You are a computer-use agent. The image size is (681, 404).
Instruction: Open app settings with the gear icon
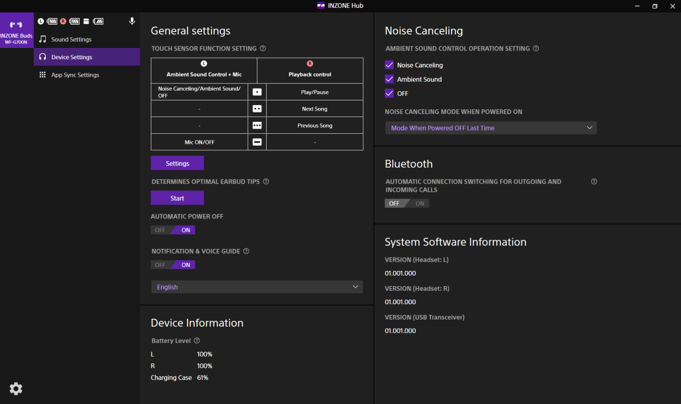click(x=16, y=388)
